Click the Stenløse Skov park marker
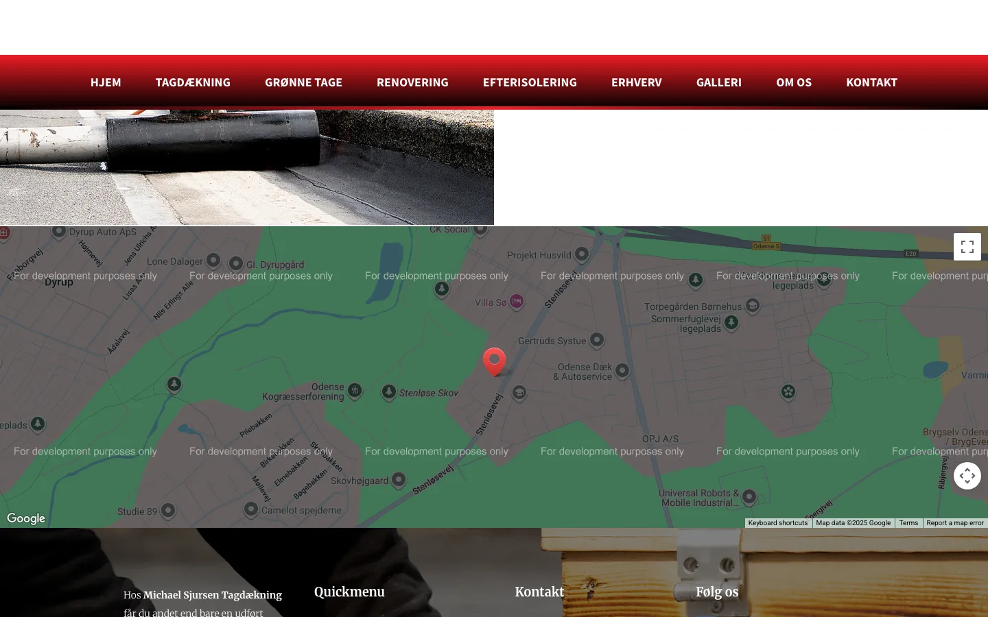The height and width of the screenshot is (617, 988). [x=389, y=391]
